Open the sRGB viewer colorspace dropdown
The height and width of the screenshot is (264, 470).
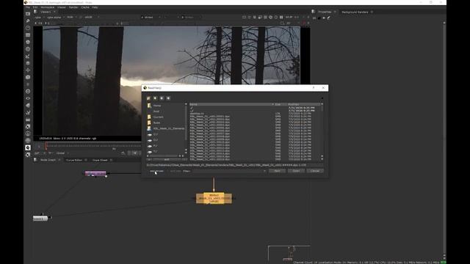click(x=92, y=18)
